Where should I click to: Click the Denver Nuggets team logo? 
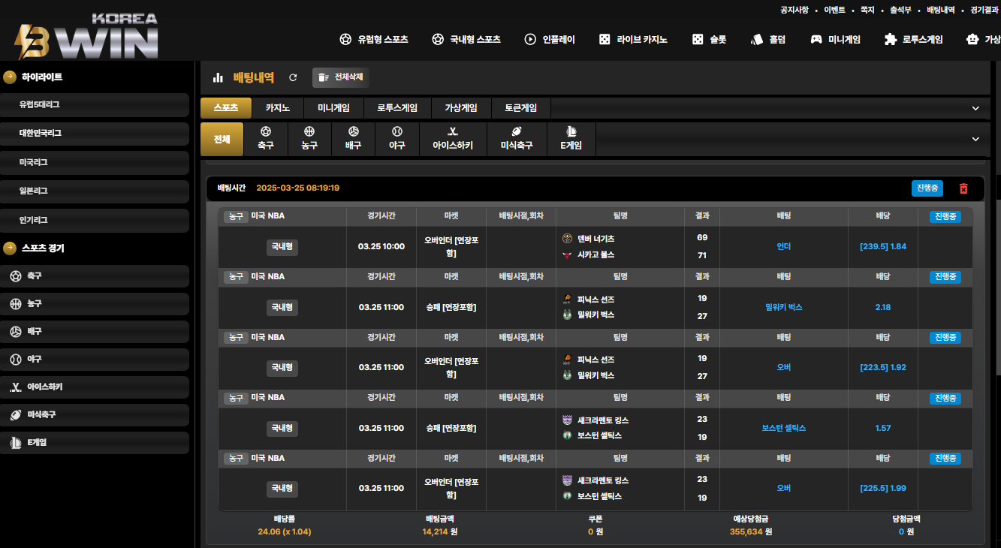pos(567,239)
